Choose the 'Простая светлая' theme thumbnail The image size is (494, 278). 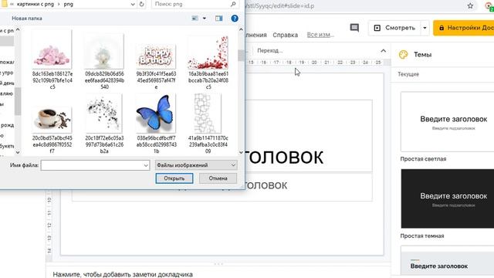pos(448,122)
